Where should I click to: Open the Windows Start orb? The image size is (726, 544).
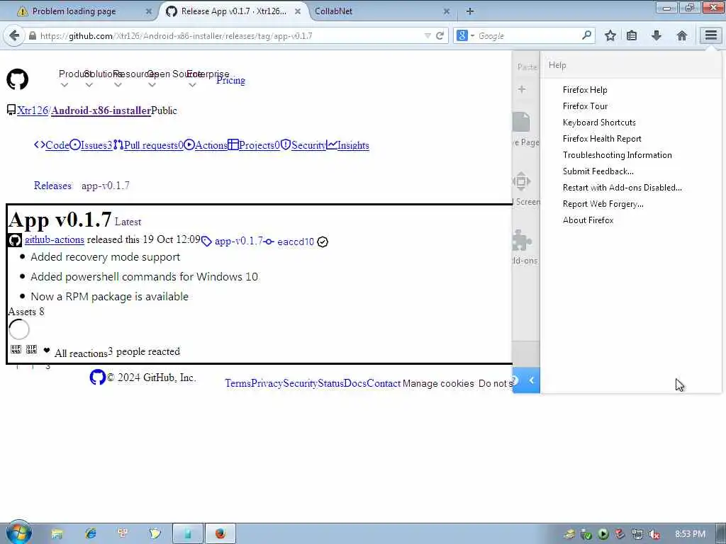[18, 533]
